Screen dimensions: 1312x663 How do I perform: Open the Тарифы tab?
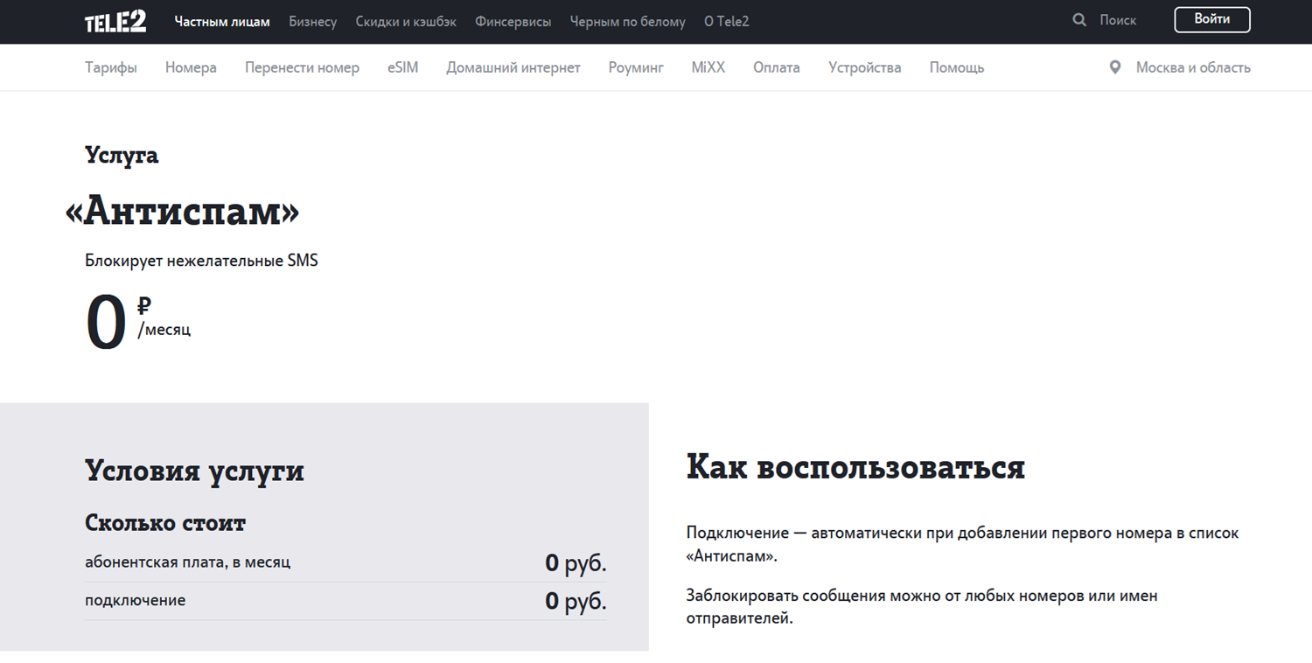pos(111,67)
